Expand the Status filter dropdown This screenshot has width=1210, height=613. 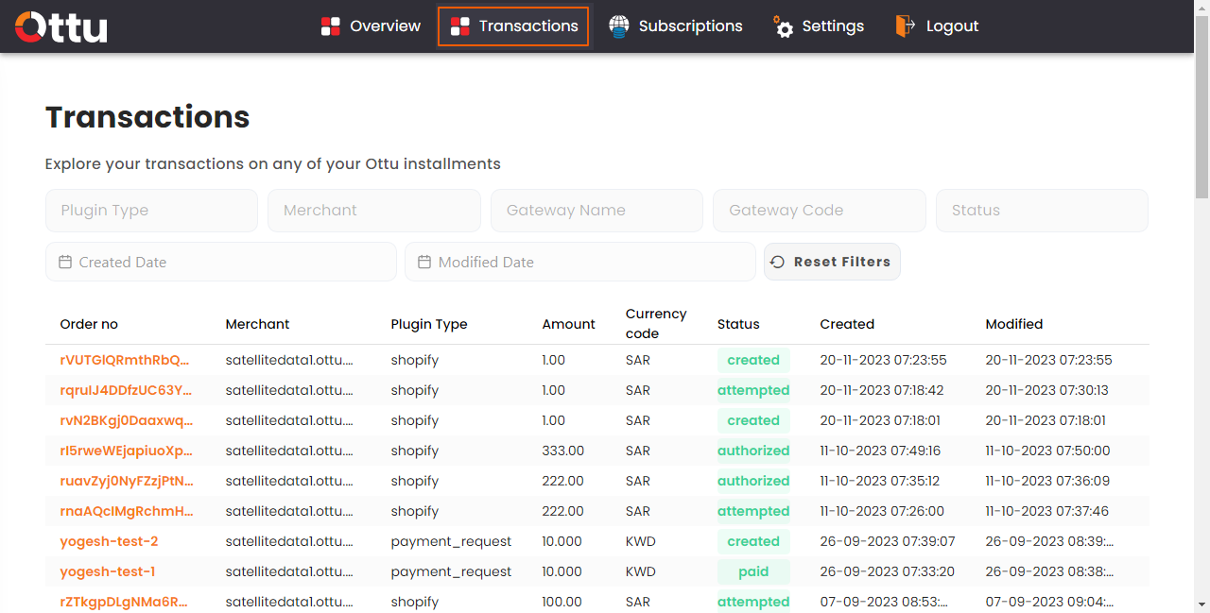click(x=1042, y=211)
